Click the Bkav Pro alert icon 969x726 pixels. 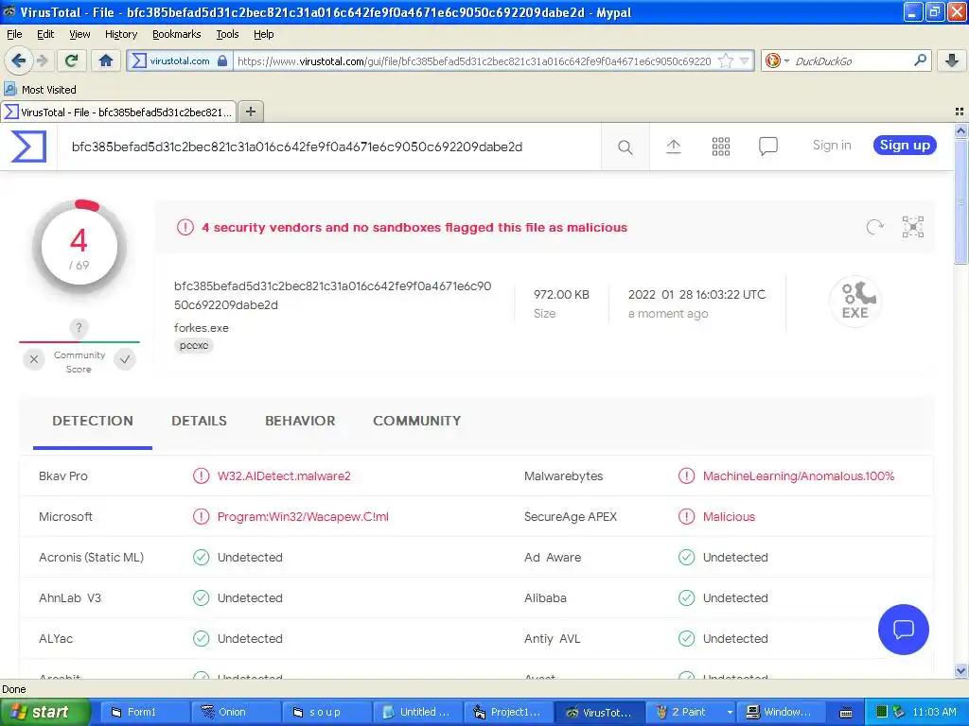coord(201,476)
